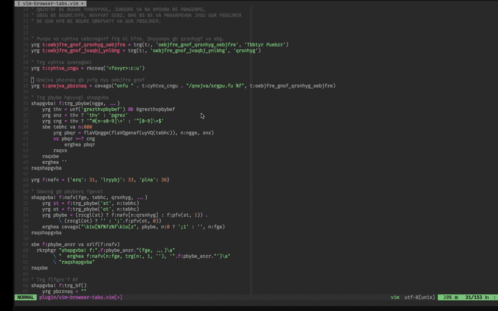The width and height of the screenshot is (498, 311).
Task: Click the ln label at the statusline end
Action: [x=487, y=298]
